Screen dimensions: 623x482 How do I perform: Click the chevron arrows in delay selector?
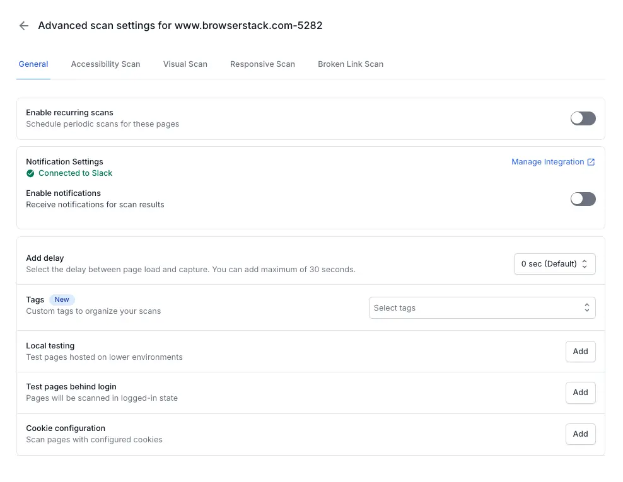(x=585, y=264)
